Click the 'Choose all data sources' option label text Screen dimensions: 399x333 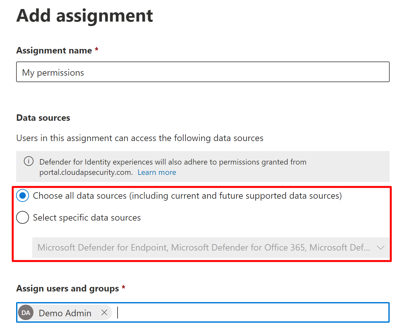[187, 196]
